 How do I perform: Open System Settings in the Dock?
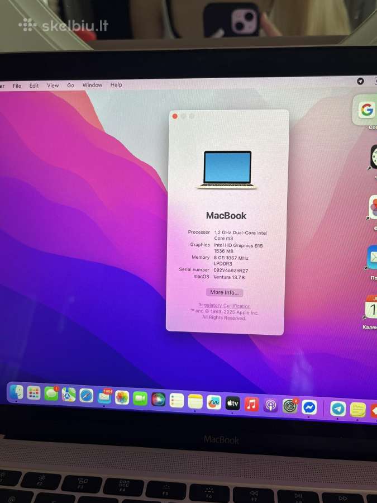(290, 406)
